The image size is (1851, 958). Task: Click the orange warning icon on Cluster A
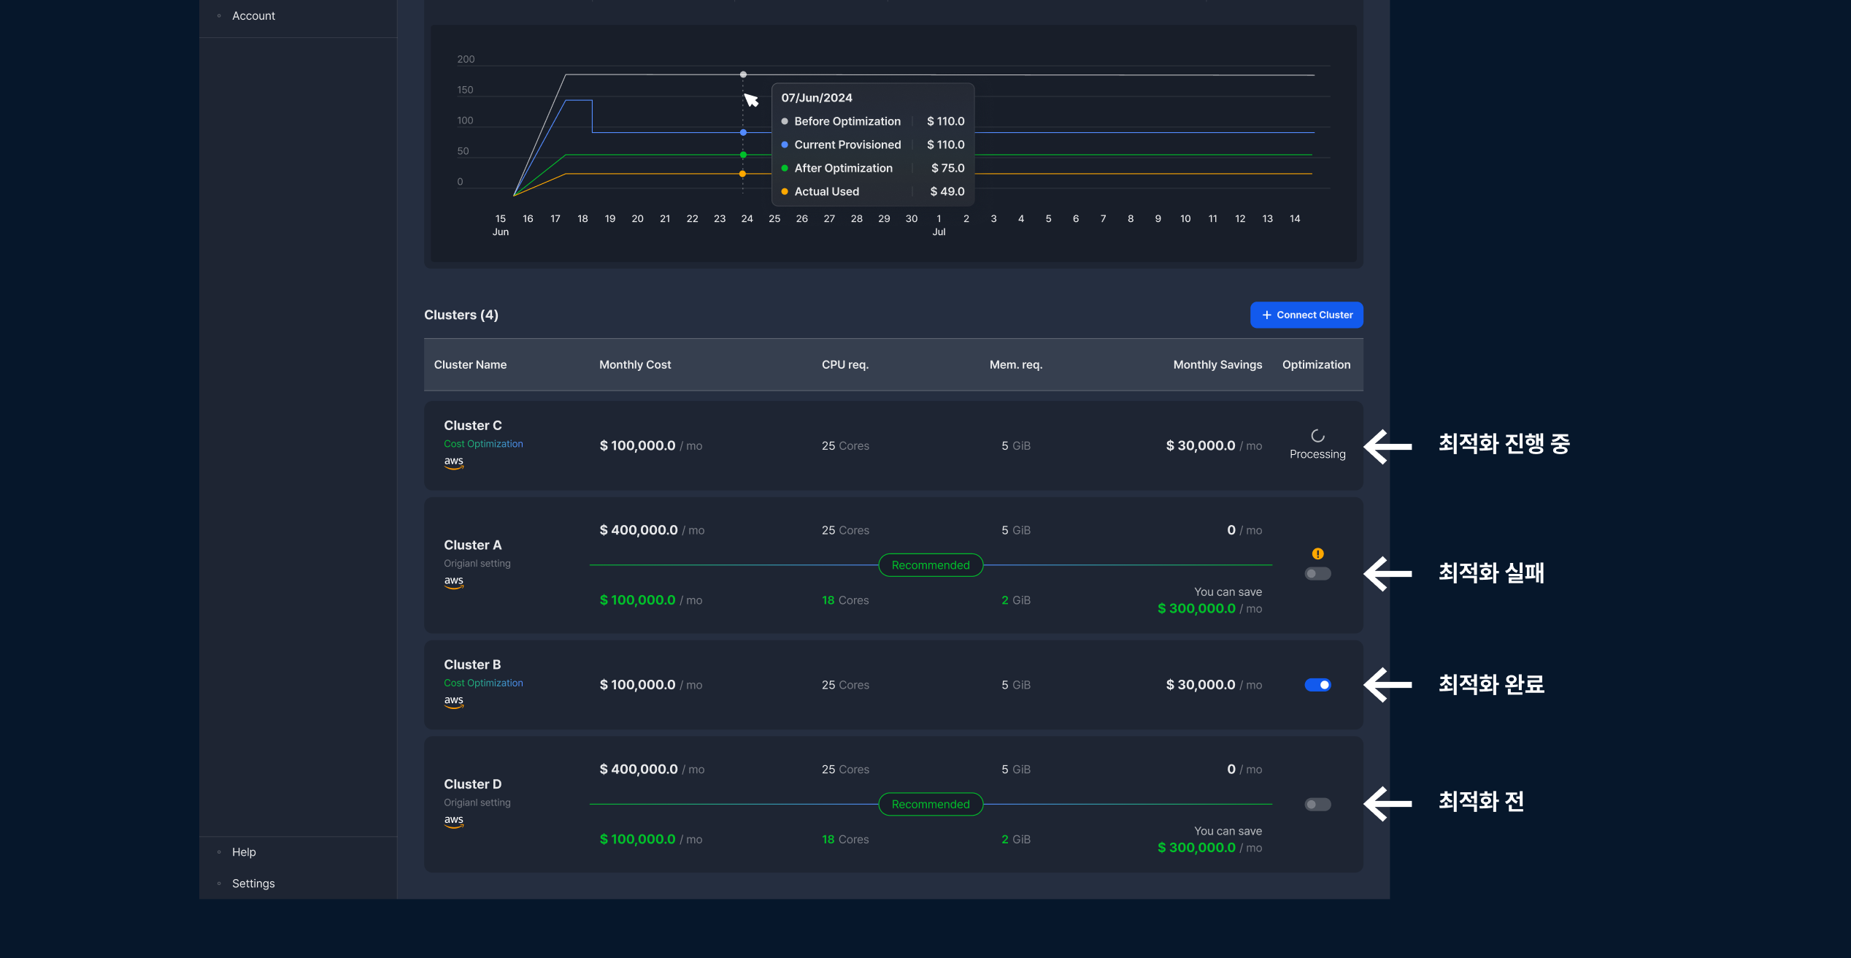pyautogui.click(x=1317, y=553)
